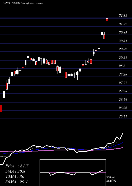Screen dimensions: 132x186
Task: Click the AMEX NUEM MunafaSutra.com title text
Action: click(x=23, y=3)
